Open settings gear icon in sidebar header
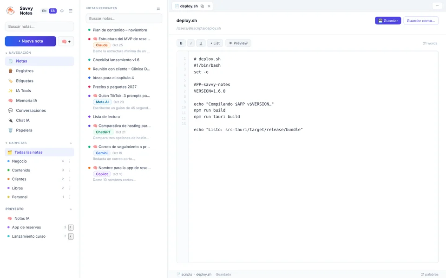This screenshot has width=446, height=278. pyautogui.click(x=62, y=11)
